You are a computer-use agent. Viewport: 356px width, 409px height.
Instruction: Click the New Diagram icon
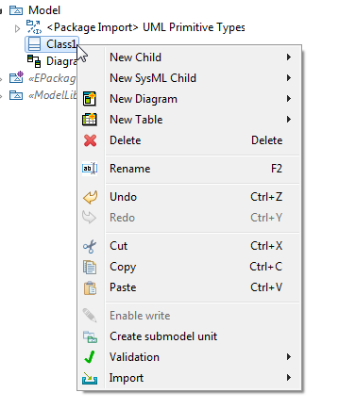click(90, 99)
